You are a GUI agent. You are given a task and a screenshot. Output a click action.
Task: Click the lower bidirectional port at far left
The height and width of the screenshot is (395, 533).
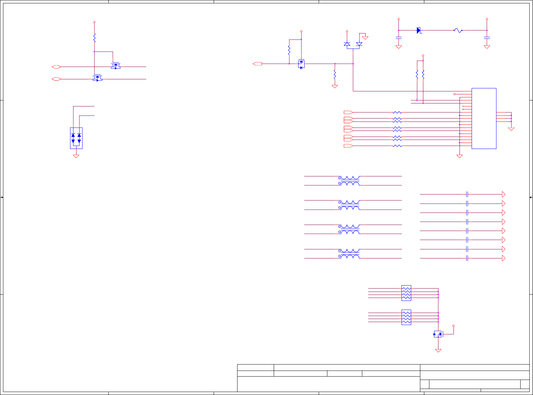56,79
